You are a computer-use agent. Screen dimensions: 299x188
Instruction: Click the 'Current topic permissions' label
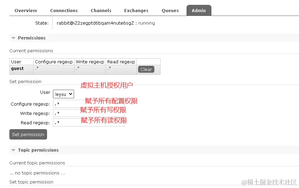[x=37, y=163]
